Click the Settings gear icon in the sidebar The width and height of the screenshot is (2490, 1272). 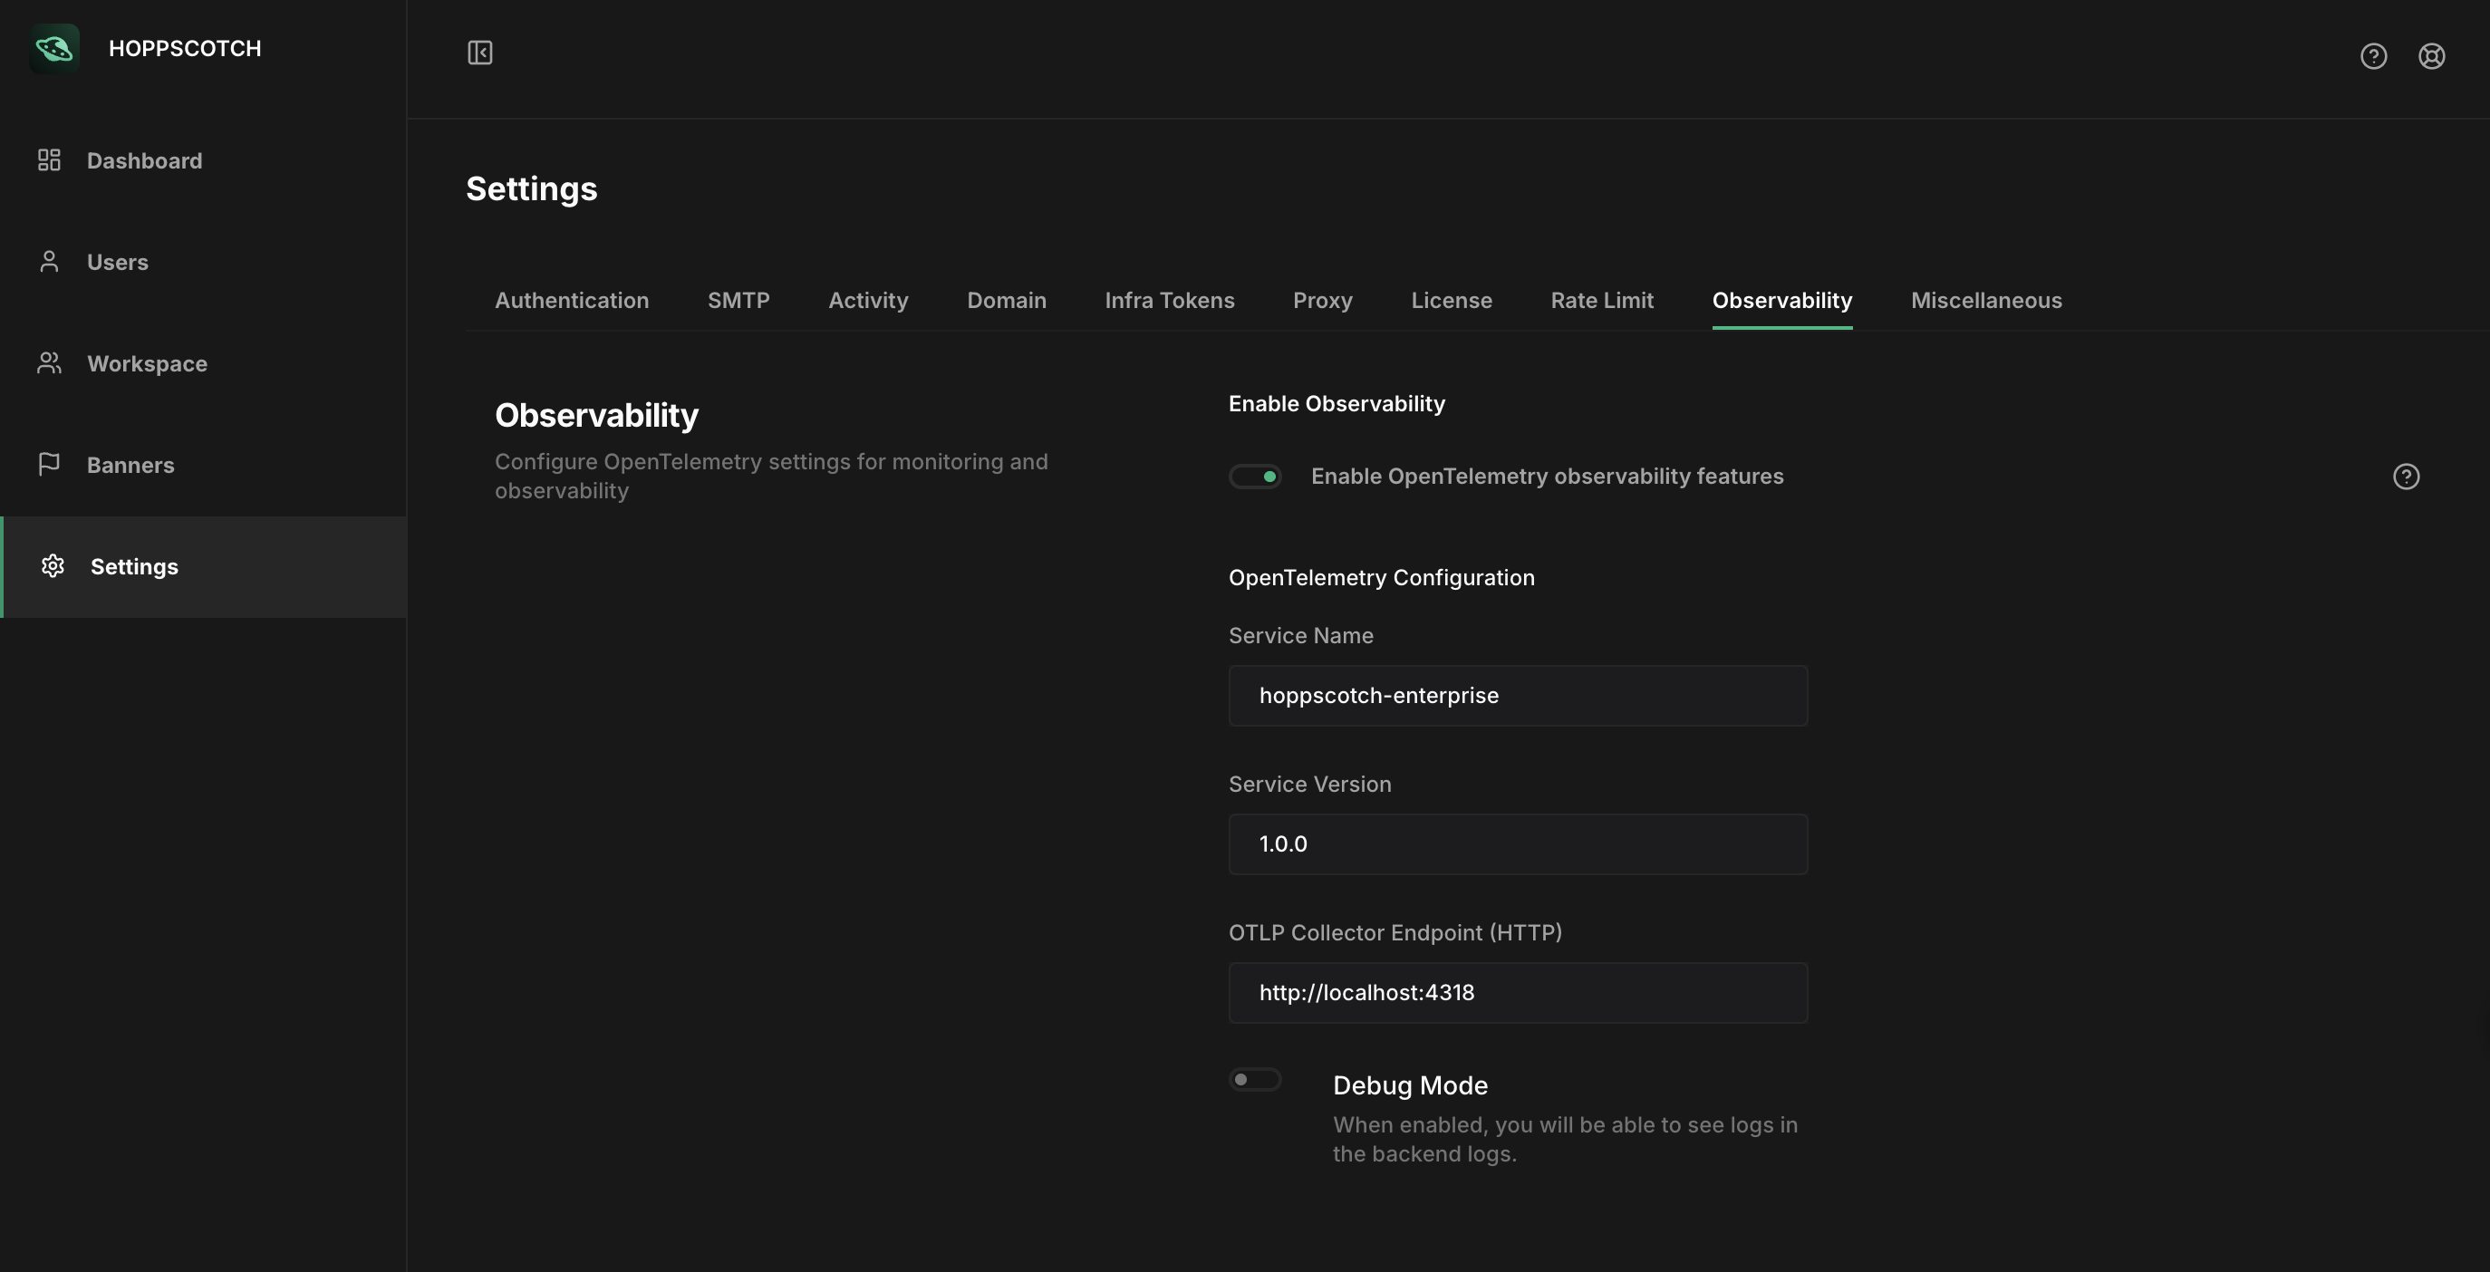click(53, 566)
